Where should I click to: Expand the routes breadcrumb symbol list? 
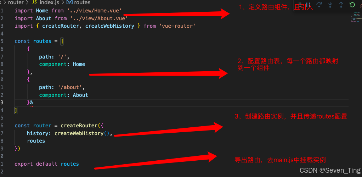point(82,2)
